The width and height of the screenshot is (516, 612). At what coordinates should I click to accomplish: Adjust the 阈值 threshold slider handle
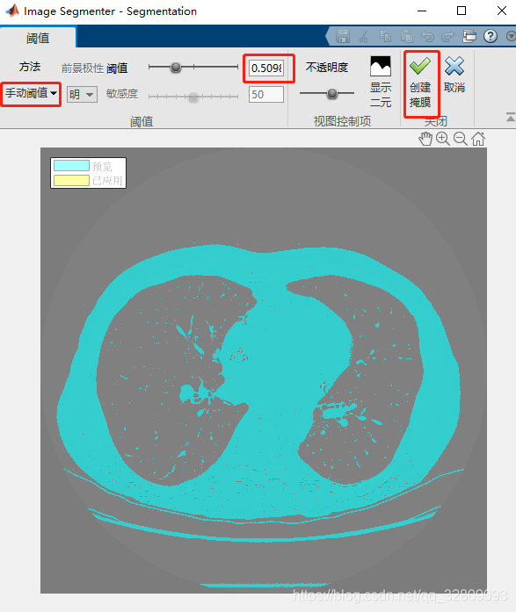[176, 67]
